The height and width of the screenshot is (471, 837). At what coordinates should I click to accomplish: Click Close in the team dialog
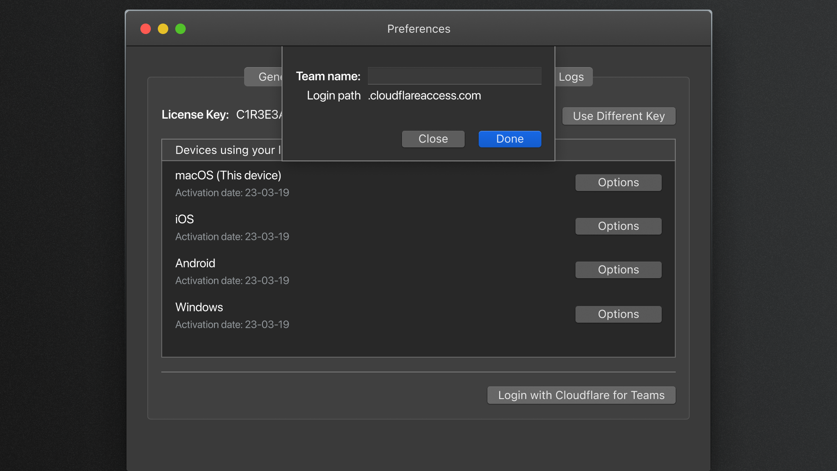433,139
